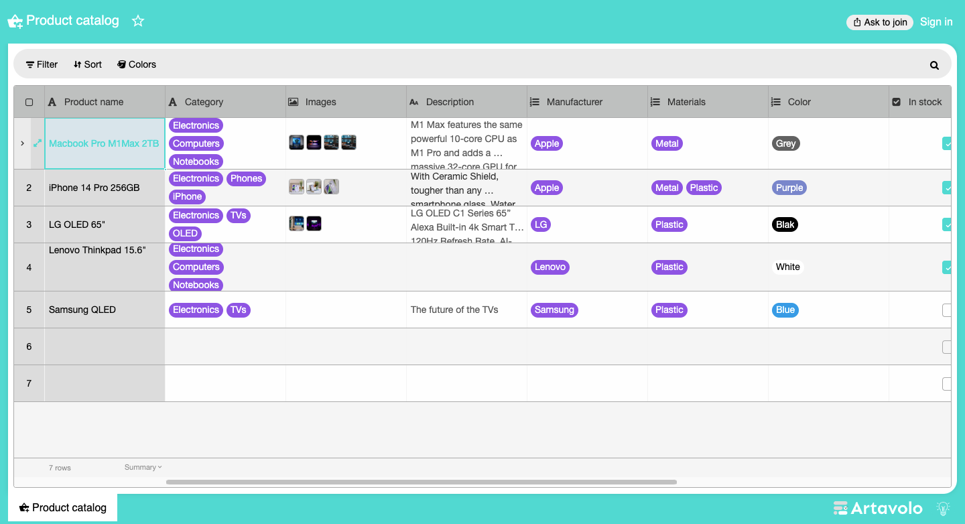Open the Summary dropdown in footer
965x524 pixels.
(x=143, y=467)
